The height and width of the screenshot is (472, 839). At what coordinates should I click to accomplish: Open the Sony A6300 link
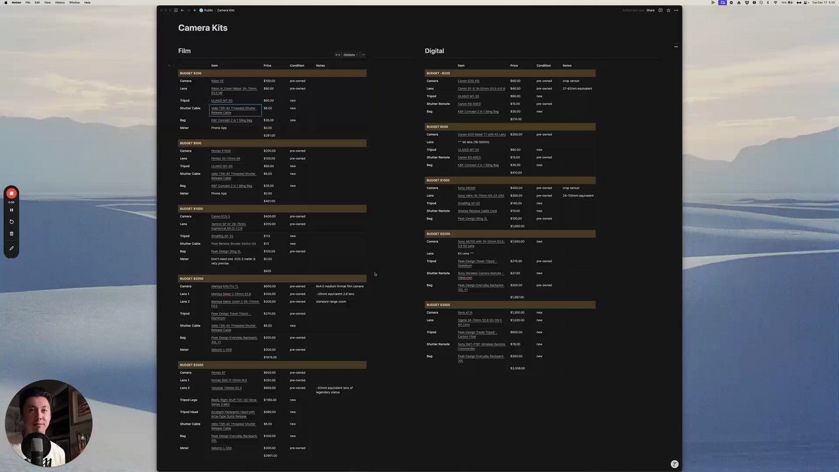tap(467, 189)
